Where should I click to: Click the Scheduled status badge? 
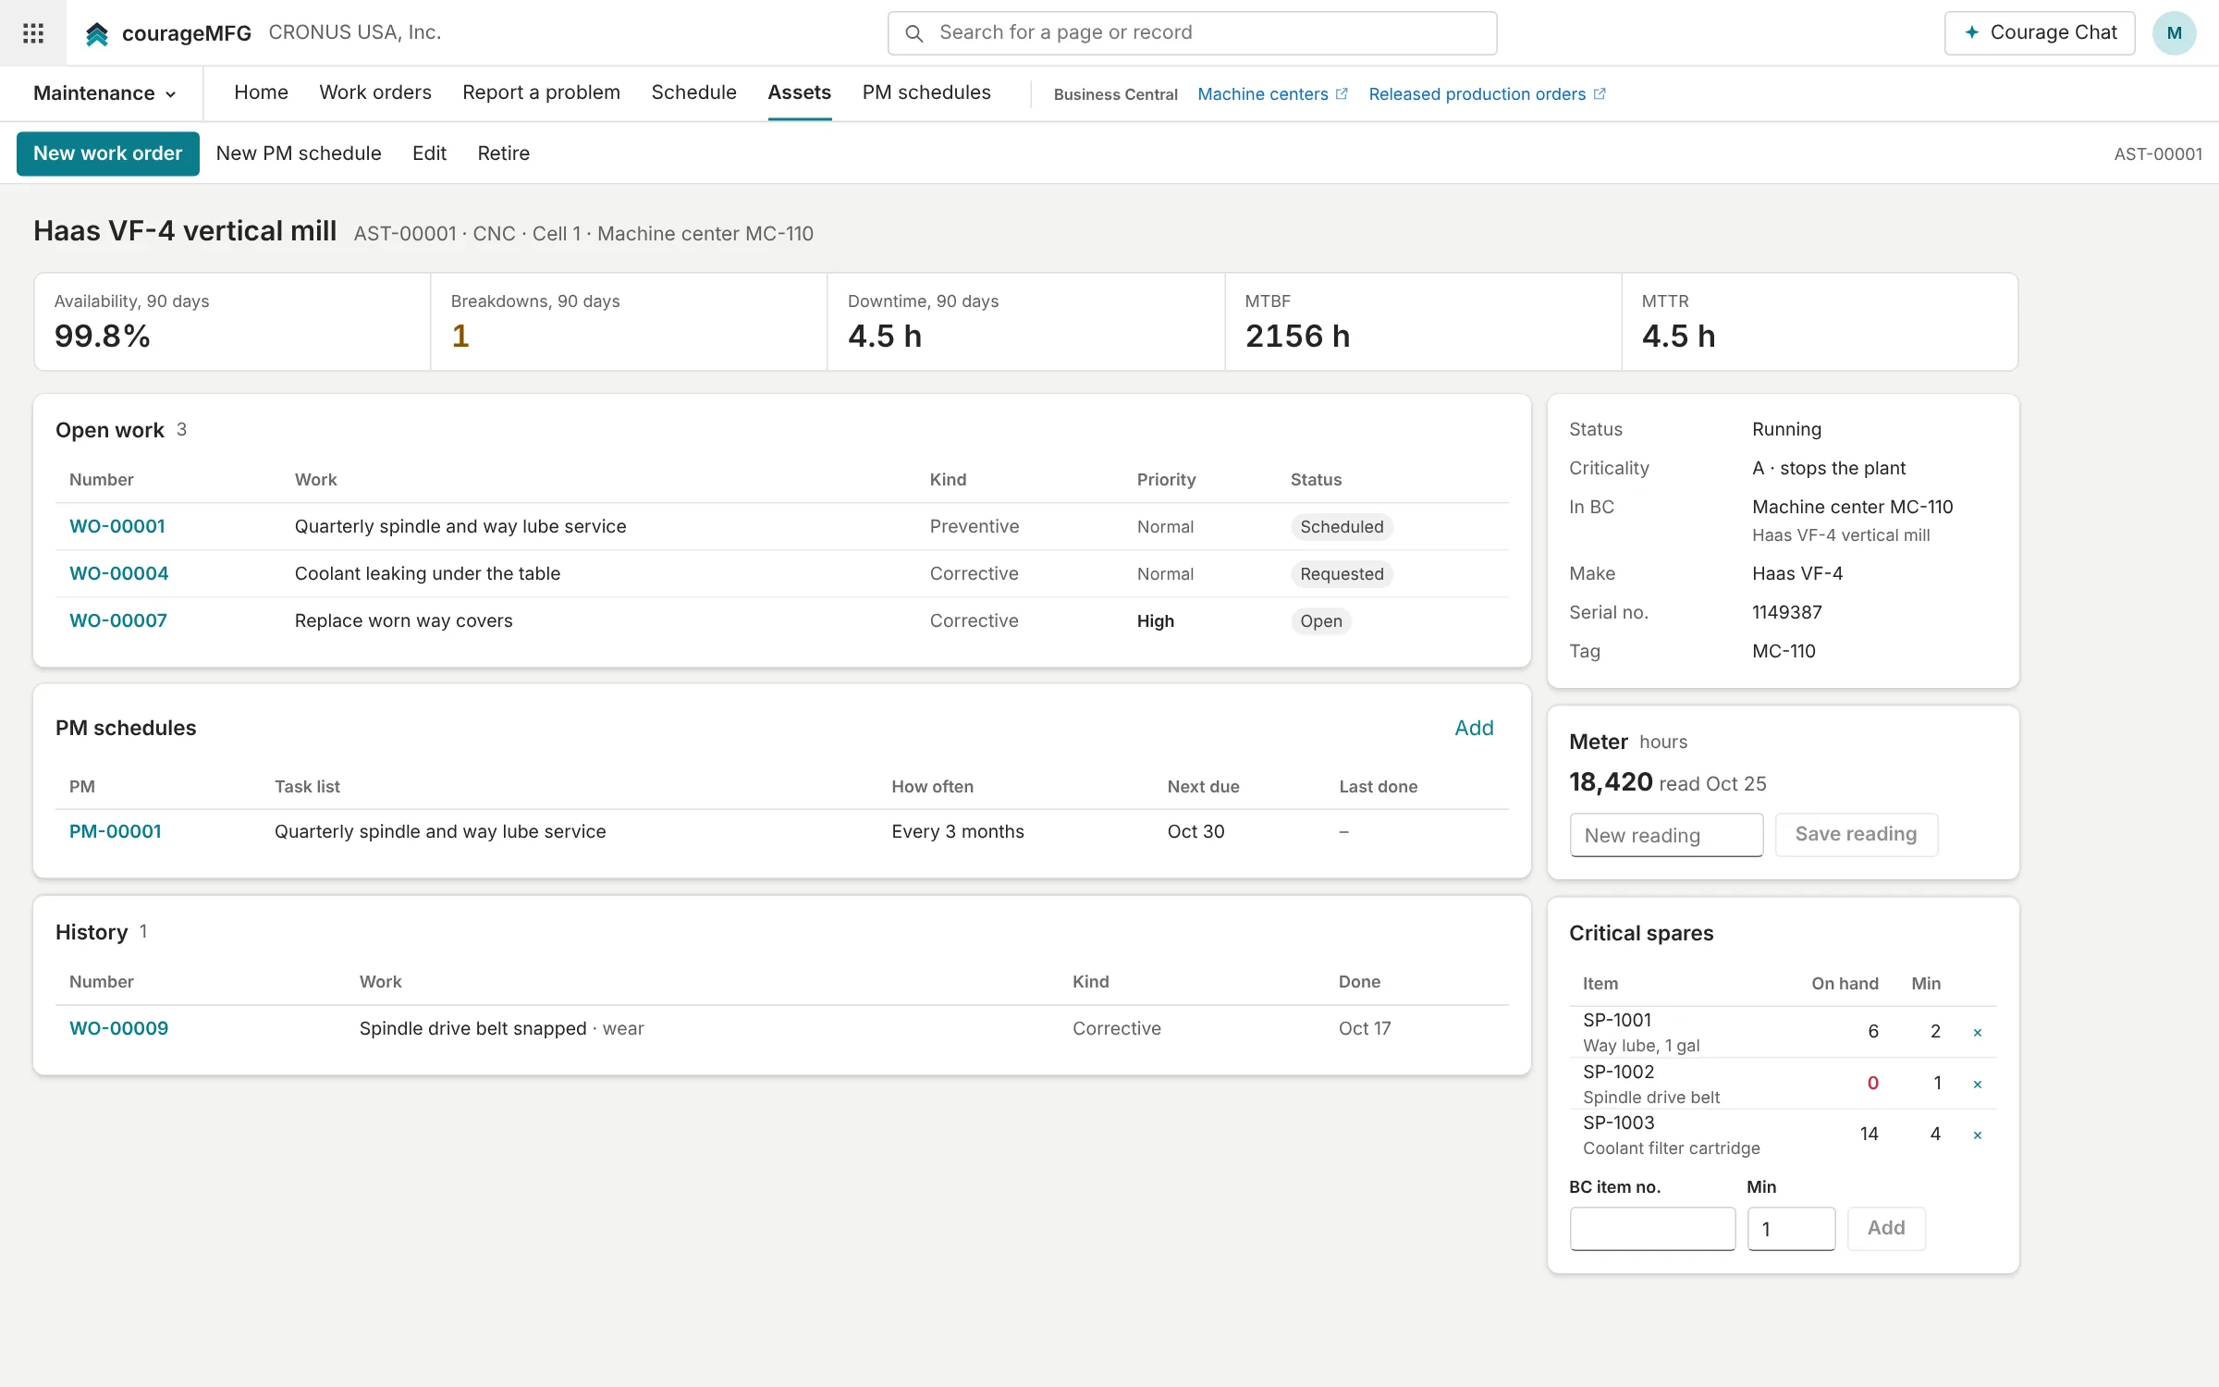pos(1342,527)
